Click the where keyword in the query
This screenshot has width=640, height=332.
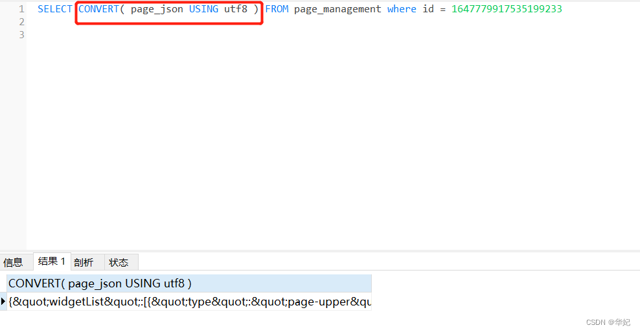point(402,9)
